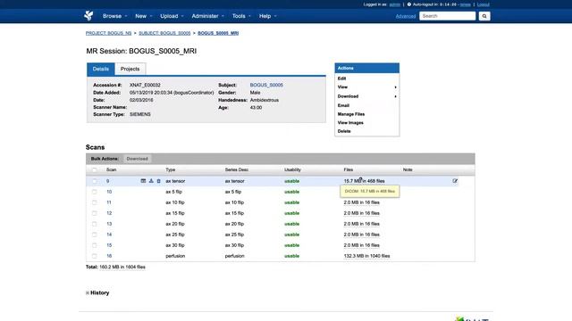Click the 'ax 5 flip' Type cell
This screenshot has width=572, height=321.
click(173, 192)
